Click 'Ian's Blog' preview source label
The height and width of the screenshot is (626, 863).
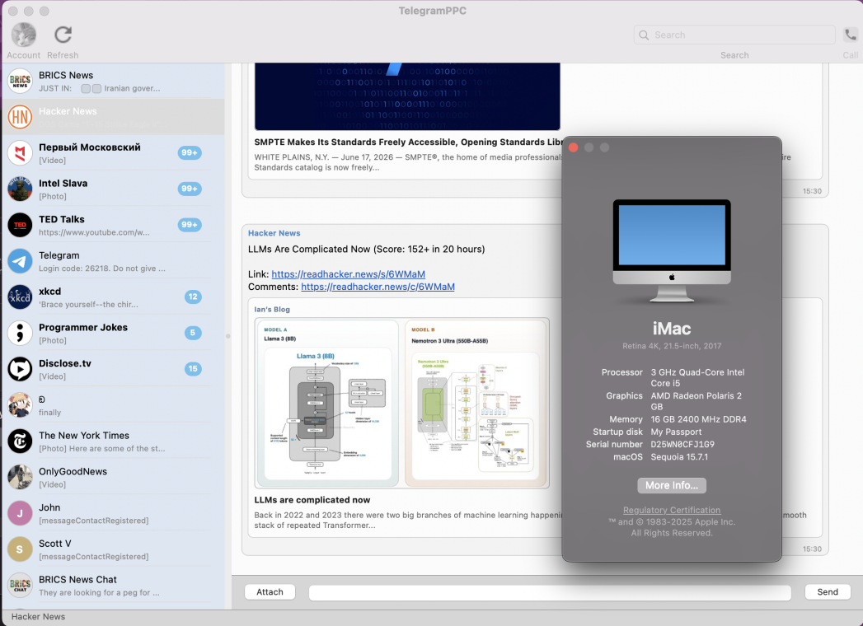272,309
